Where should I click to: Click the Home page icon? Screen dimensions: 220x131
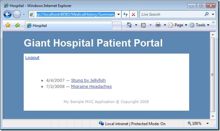tap(129, 25)
